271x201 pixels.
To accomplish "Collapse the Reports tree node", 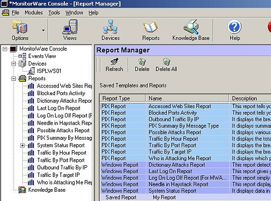I will click(14, 79).
